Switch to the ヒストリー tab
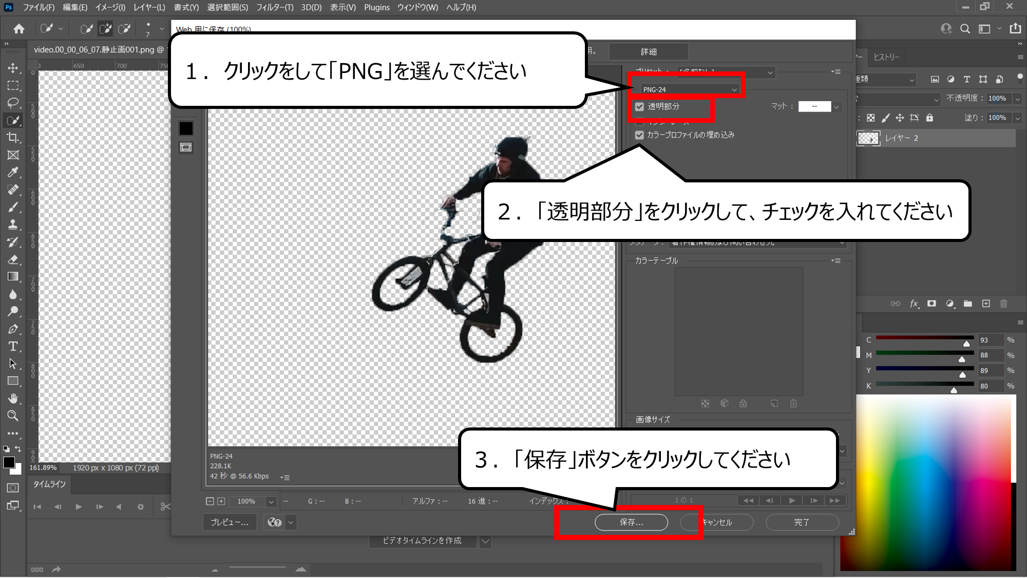 [x=886, y=57]
